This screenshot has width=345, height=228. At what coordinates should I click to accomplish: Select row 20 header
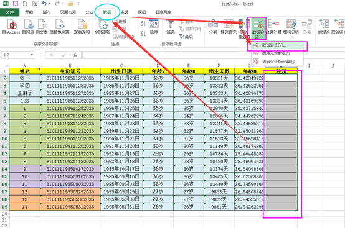click(x=4, y=214)
